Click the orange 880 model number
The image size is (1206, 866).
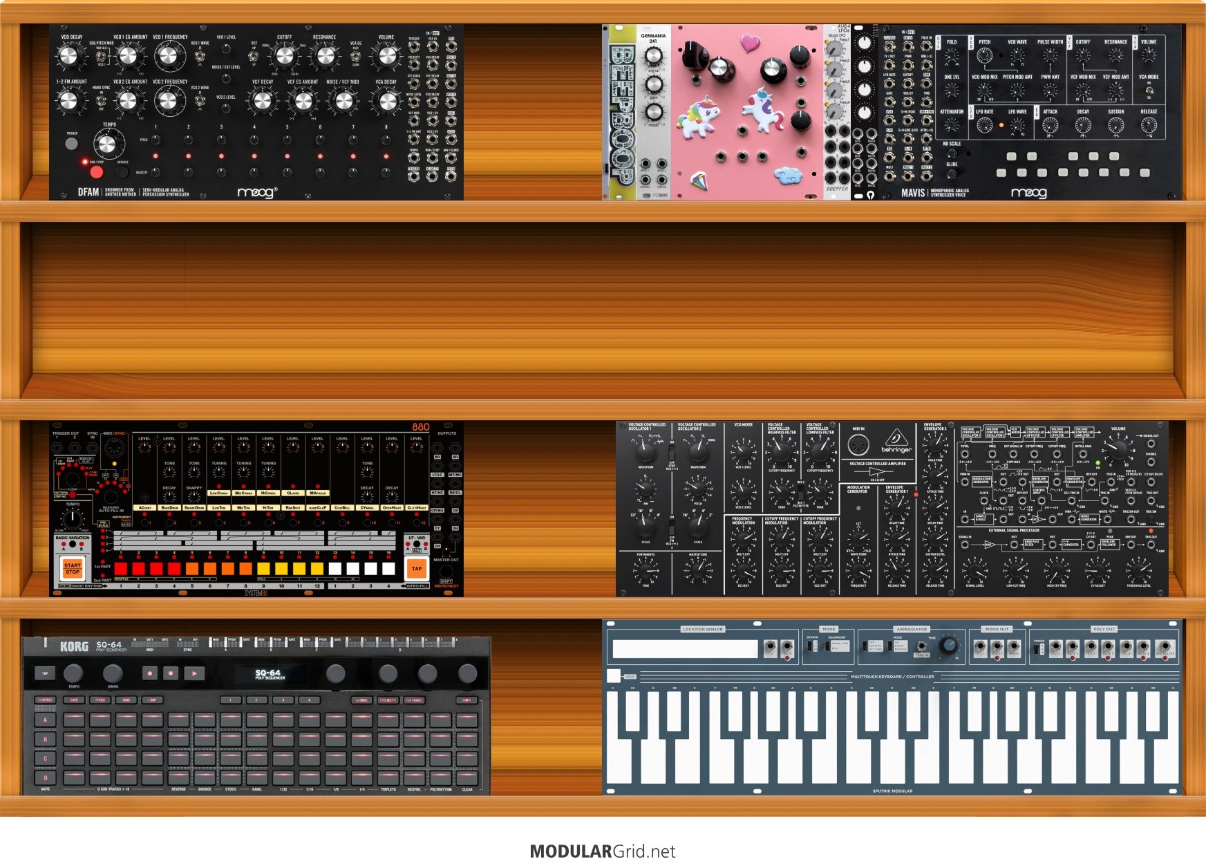click(x=420, y=427)
